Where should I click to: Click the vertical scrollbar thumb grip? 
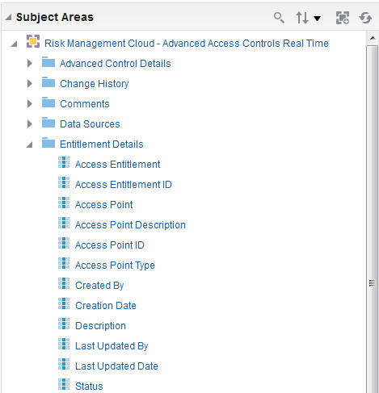[372, 283]
